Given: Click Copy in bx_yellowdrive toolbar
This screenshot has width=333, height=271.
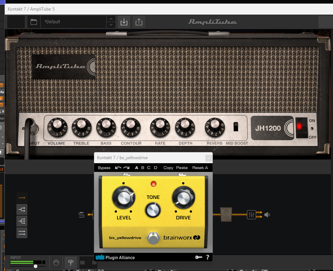Looking at the screenshot, I should coord(169,168).
